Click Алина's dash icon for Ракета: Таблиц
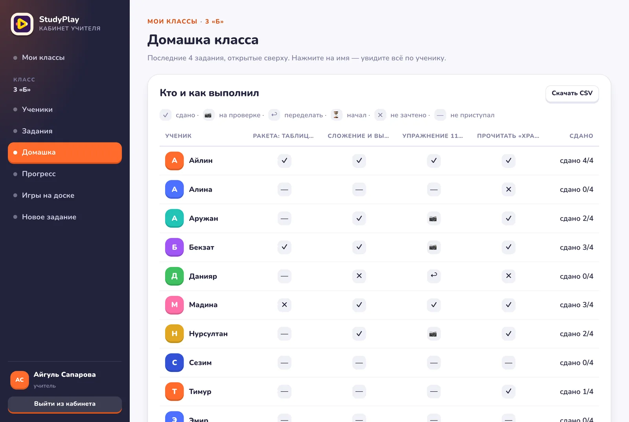The height and width of the screenshot is (422, 629). 284,189
